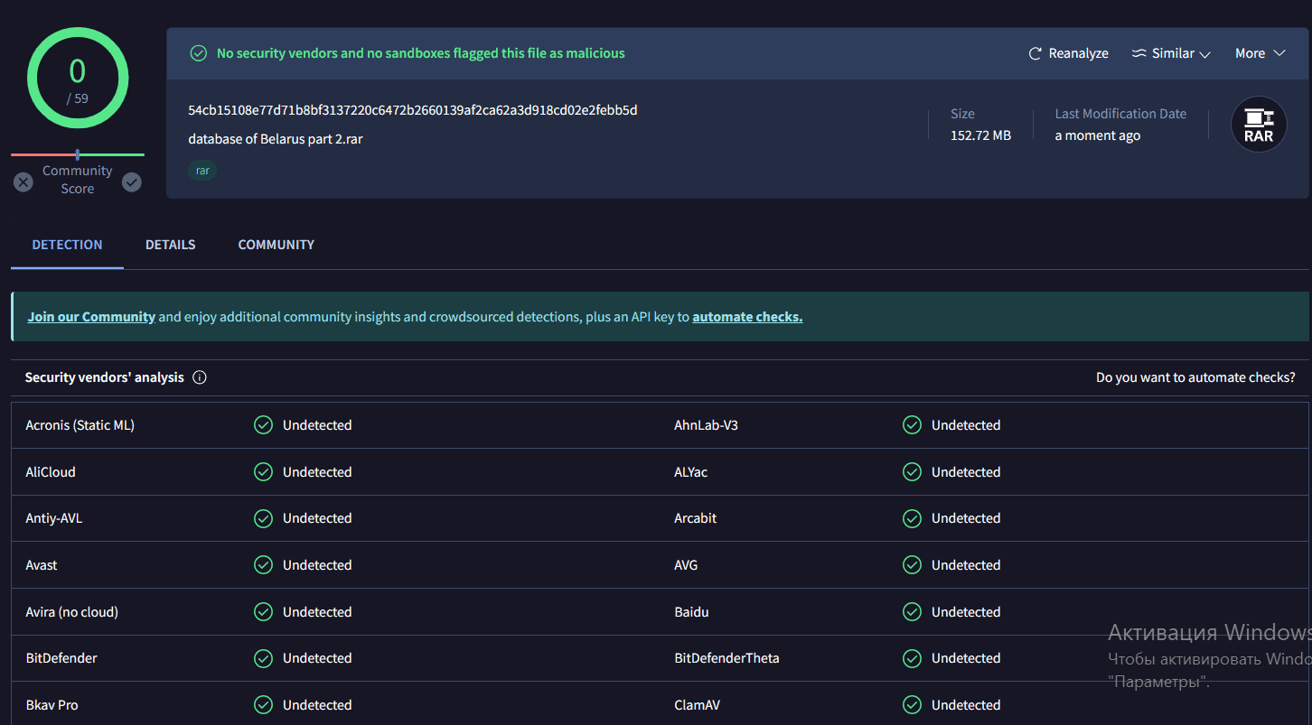
Task: Follow the Join our Community link
Action: click(x=91, y=317)
